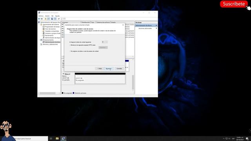Select Rendimiento in the tree
Screen dimensions: 251x141
click(49, 36)
